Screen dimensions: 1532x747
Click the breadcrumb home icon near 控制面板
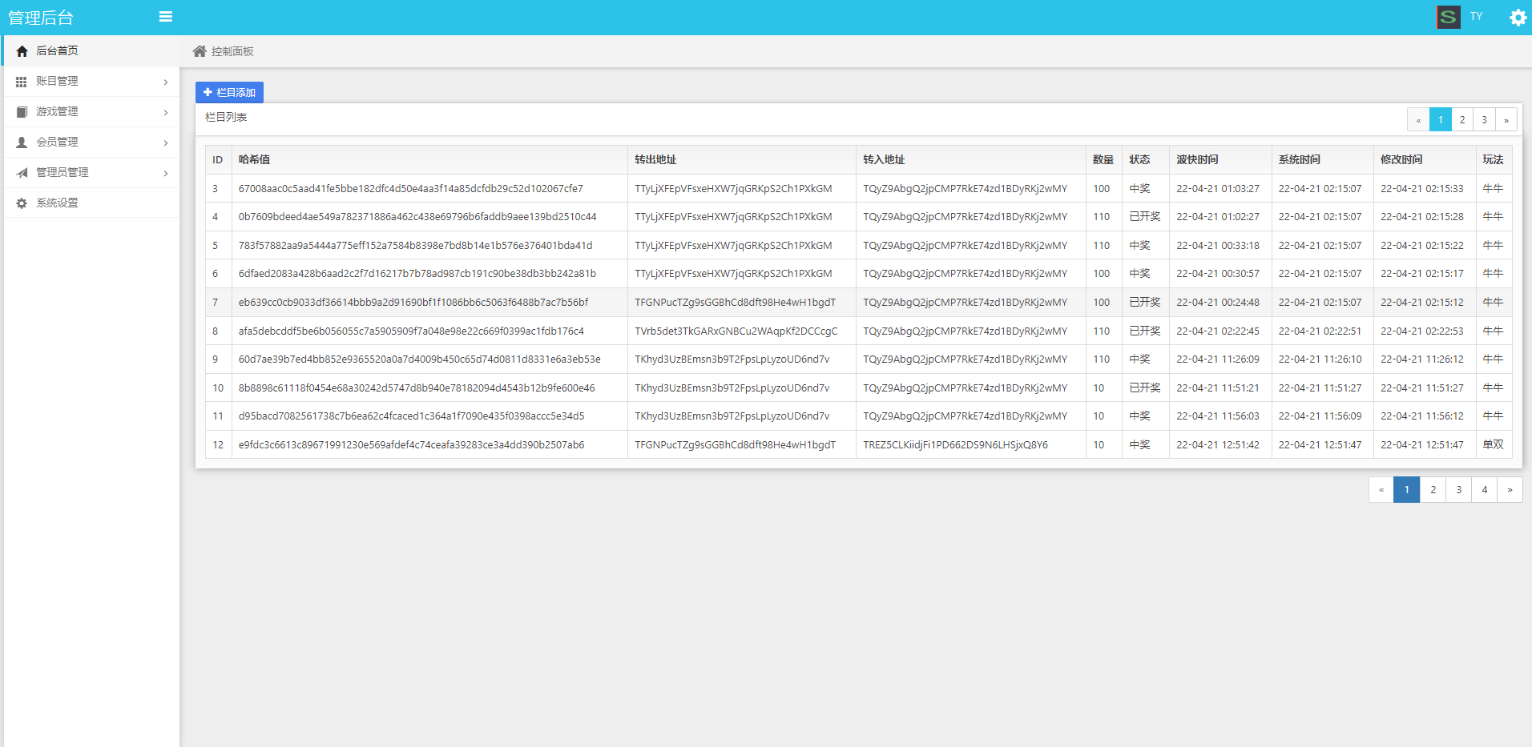200,51
